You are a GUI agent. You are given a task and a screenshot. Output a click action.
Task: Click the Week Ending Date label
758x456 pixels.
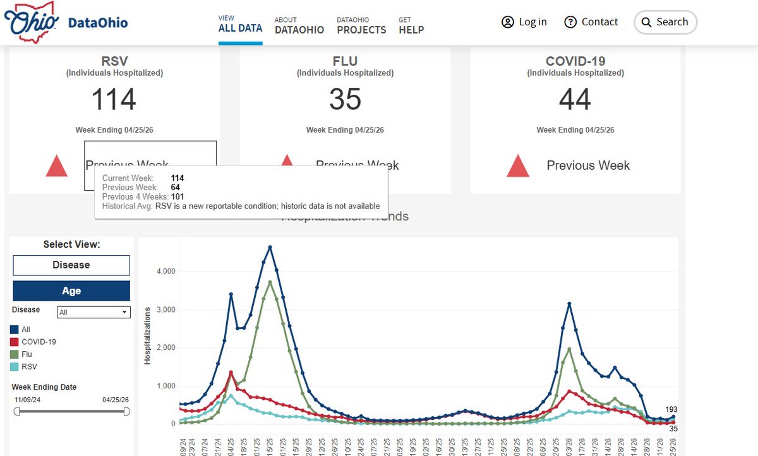44,387
